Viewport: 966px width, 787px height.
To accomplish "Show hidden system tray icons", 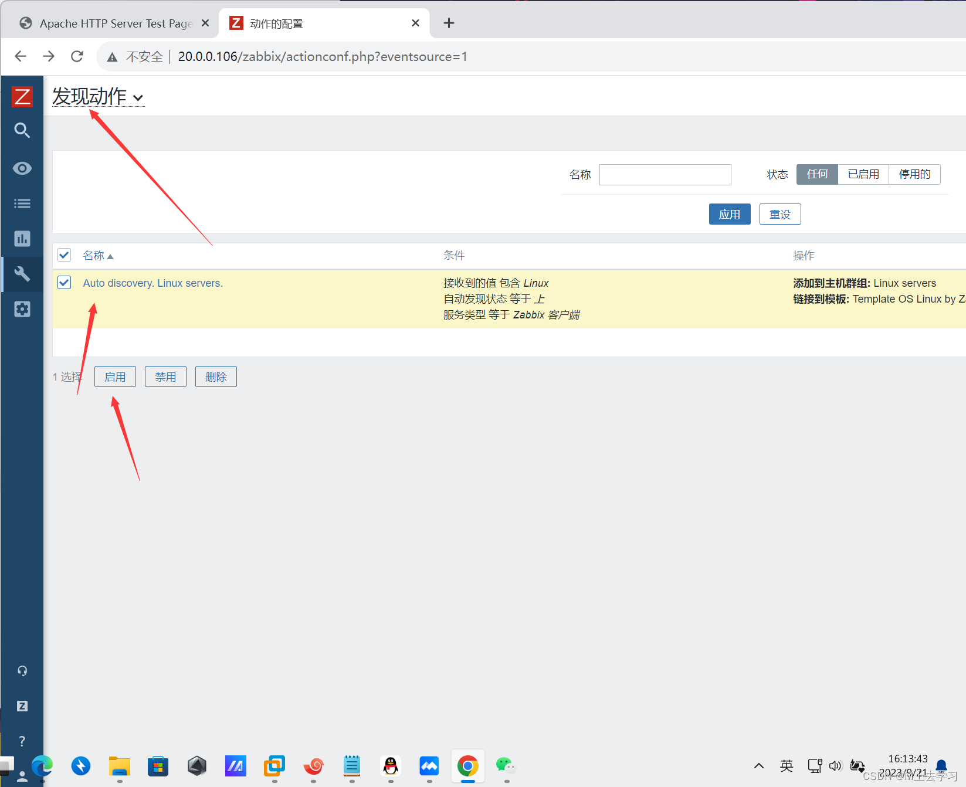I will coord(759,766).
